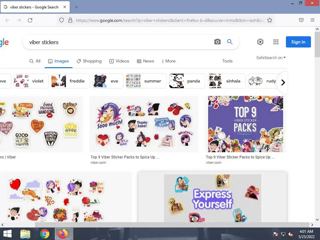The height and width of the screenshot is (240, 320).
Task: Open the hearts and goldfish stickers thumbnail
Action: click(x=66, y=197)
